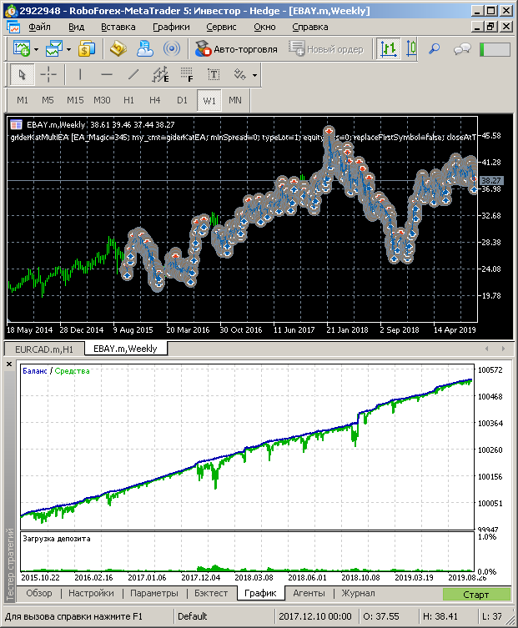
Task: Select the График tester tab
Action: point(260,593)
